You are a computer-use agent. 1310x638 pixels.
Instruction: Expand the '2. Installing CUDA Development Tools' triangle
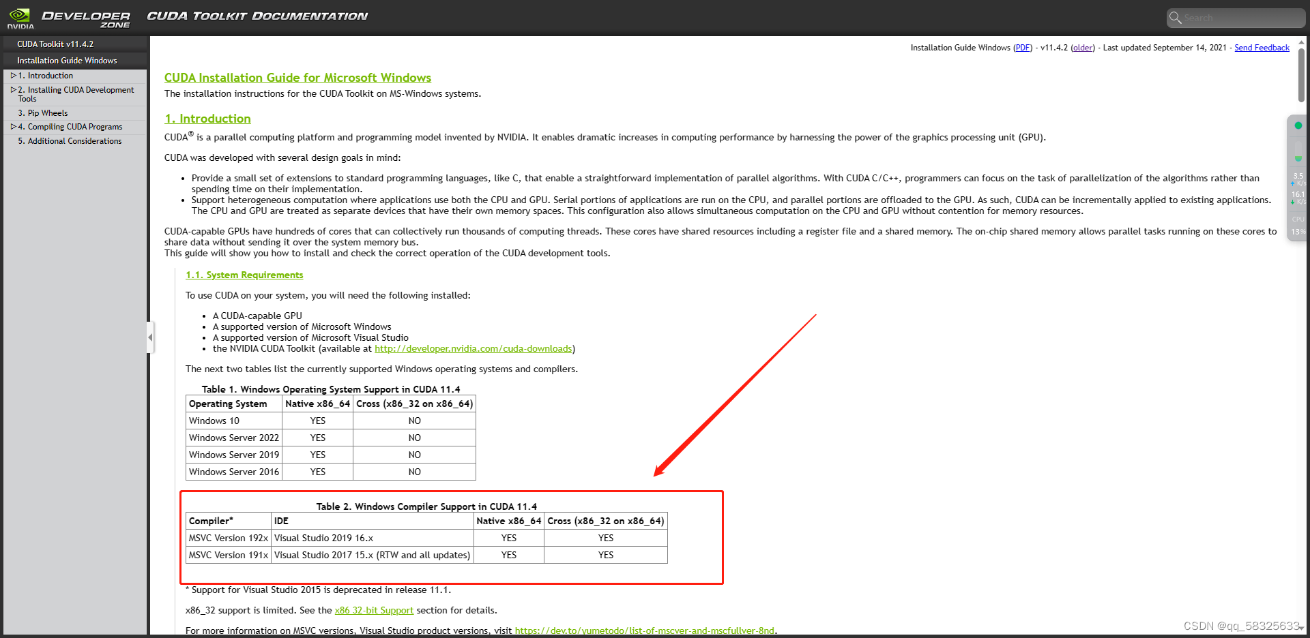pyautogui.click(x=13, y=90)
